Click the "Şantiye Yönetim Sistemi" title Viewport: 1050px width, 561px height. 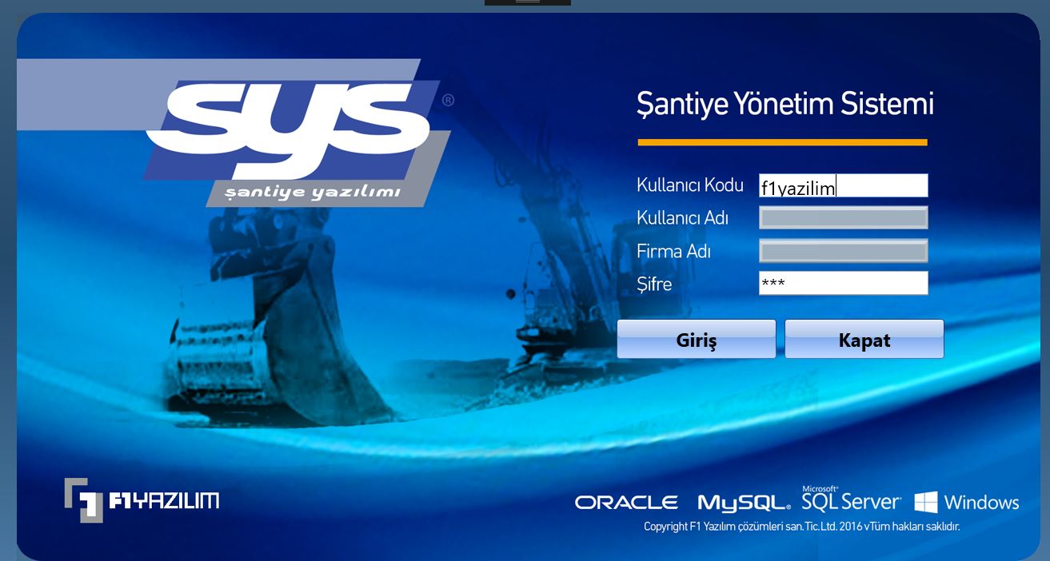coord(785,105)
